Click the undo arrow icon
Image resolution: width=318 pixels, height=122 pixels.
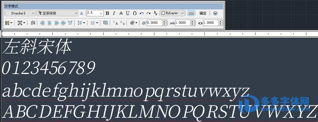(141, 13)
